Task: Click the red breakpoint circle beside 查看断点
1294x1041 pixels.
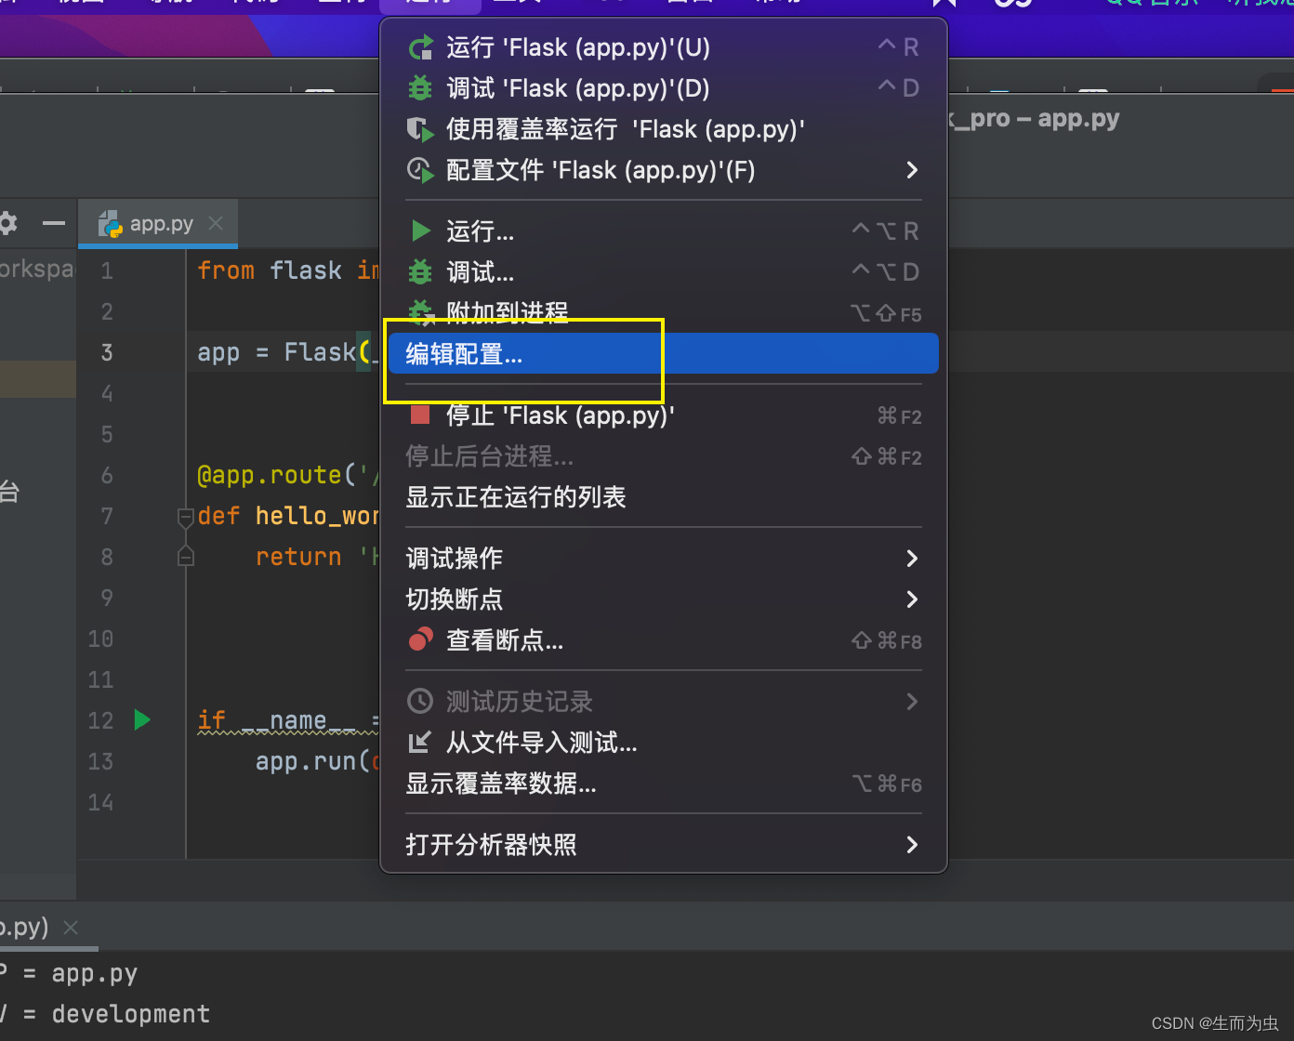Action: pos(420,639)
